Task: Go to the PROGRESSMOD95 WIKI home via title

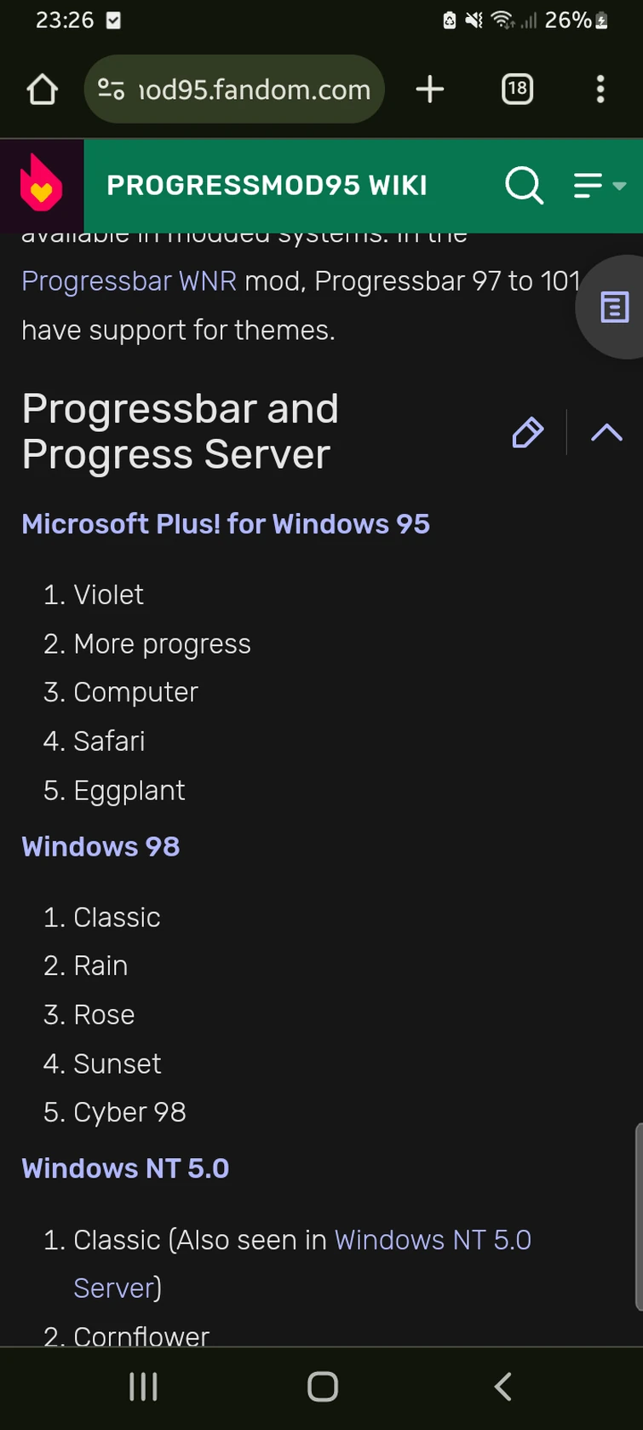Action: point(267,185)
